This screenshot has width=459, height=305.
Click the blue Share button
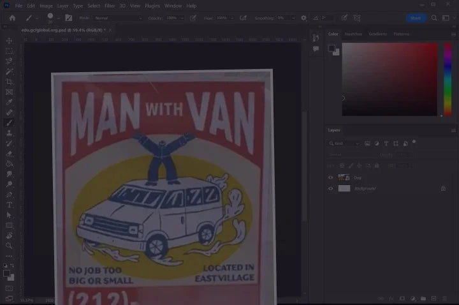tap(416, 18)
